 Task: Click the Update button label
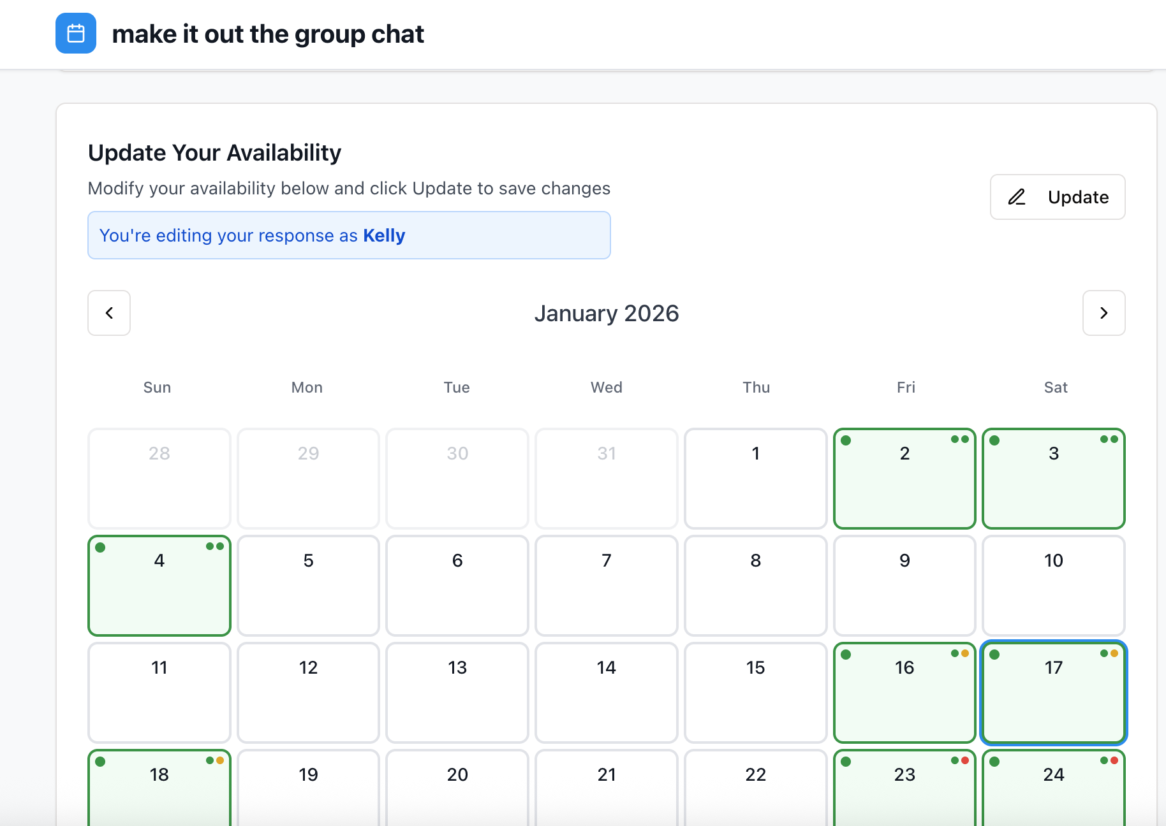tap(1078, 197)
